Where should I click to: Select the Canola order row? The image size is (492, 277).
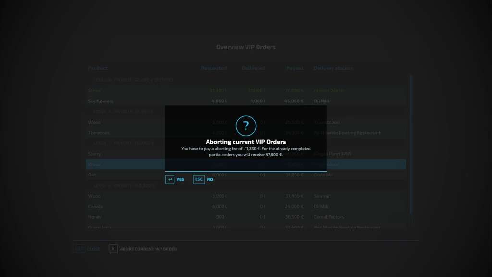245,207
